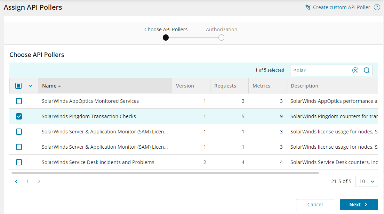This screenshot has width=384, height=214.
Task: Uncheck SolarWinds Pingdom Transaction Checks checkbox
Action: click(x=19, y=116)
